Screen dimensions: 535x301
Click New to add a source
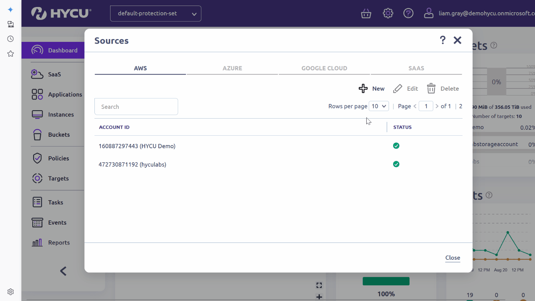372,89
